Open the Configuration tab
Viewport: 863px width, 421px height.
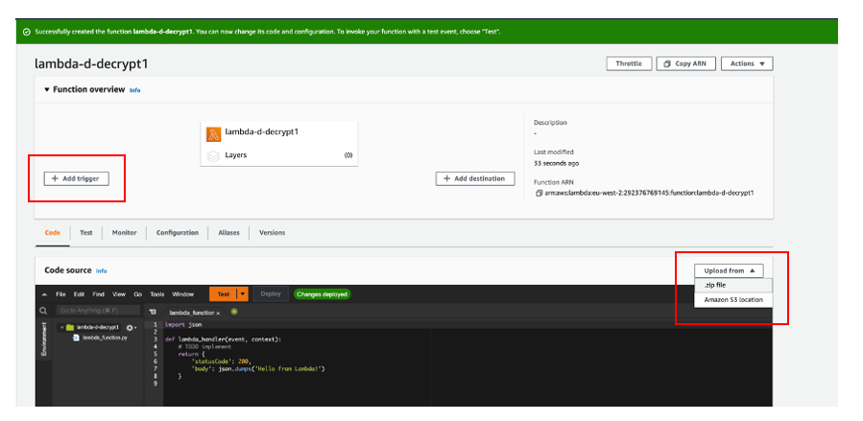click(x=178, y=233)
